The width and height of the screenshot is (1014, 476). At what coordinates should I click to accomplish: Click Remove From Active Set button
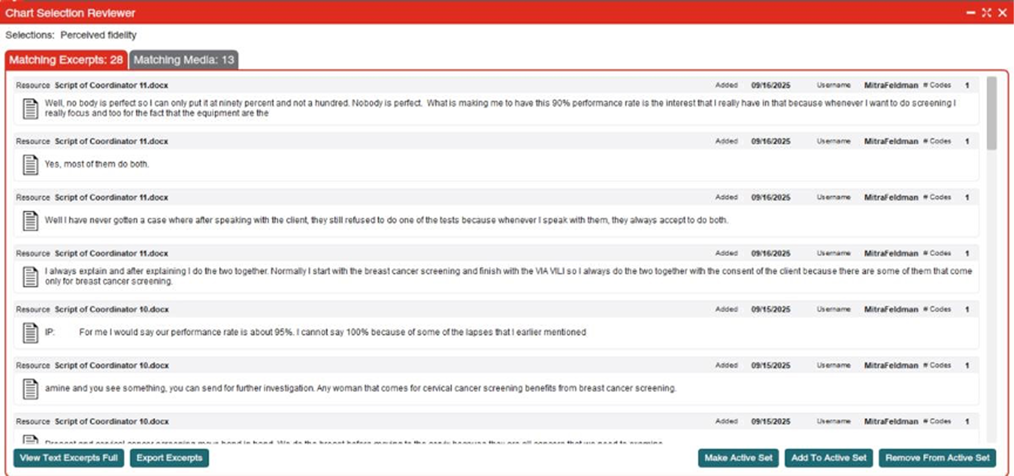(x=937, y=458)
